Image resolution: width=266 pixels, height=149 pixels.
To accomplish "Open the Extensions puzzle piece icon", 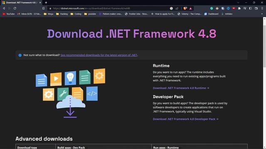I will click(x=239, y=8).
